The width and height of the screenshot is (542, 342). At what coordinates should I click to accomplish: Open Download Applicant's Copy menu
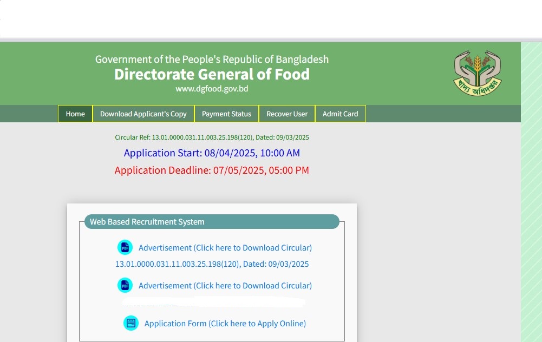(143, 114)
